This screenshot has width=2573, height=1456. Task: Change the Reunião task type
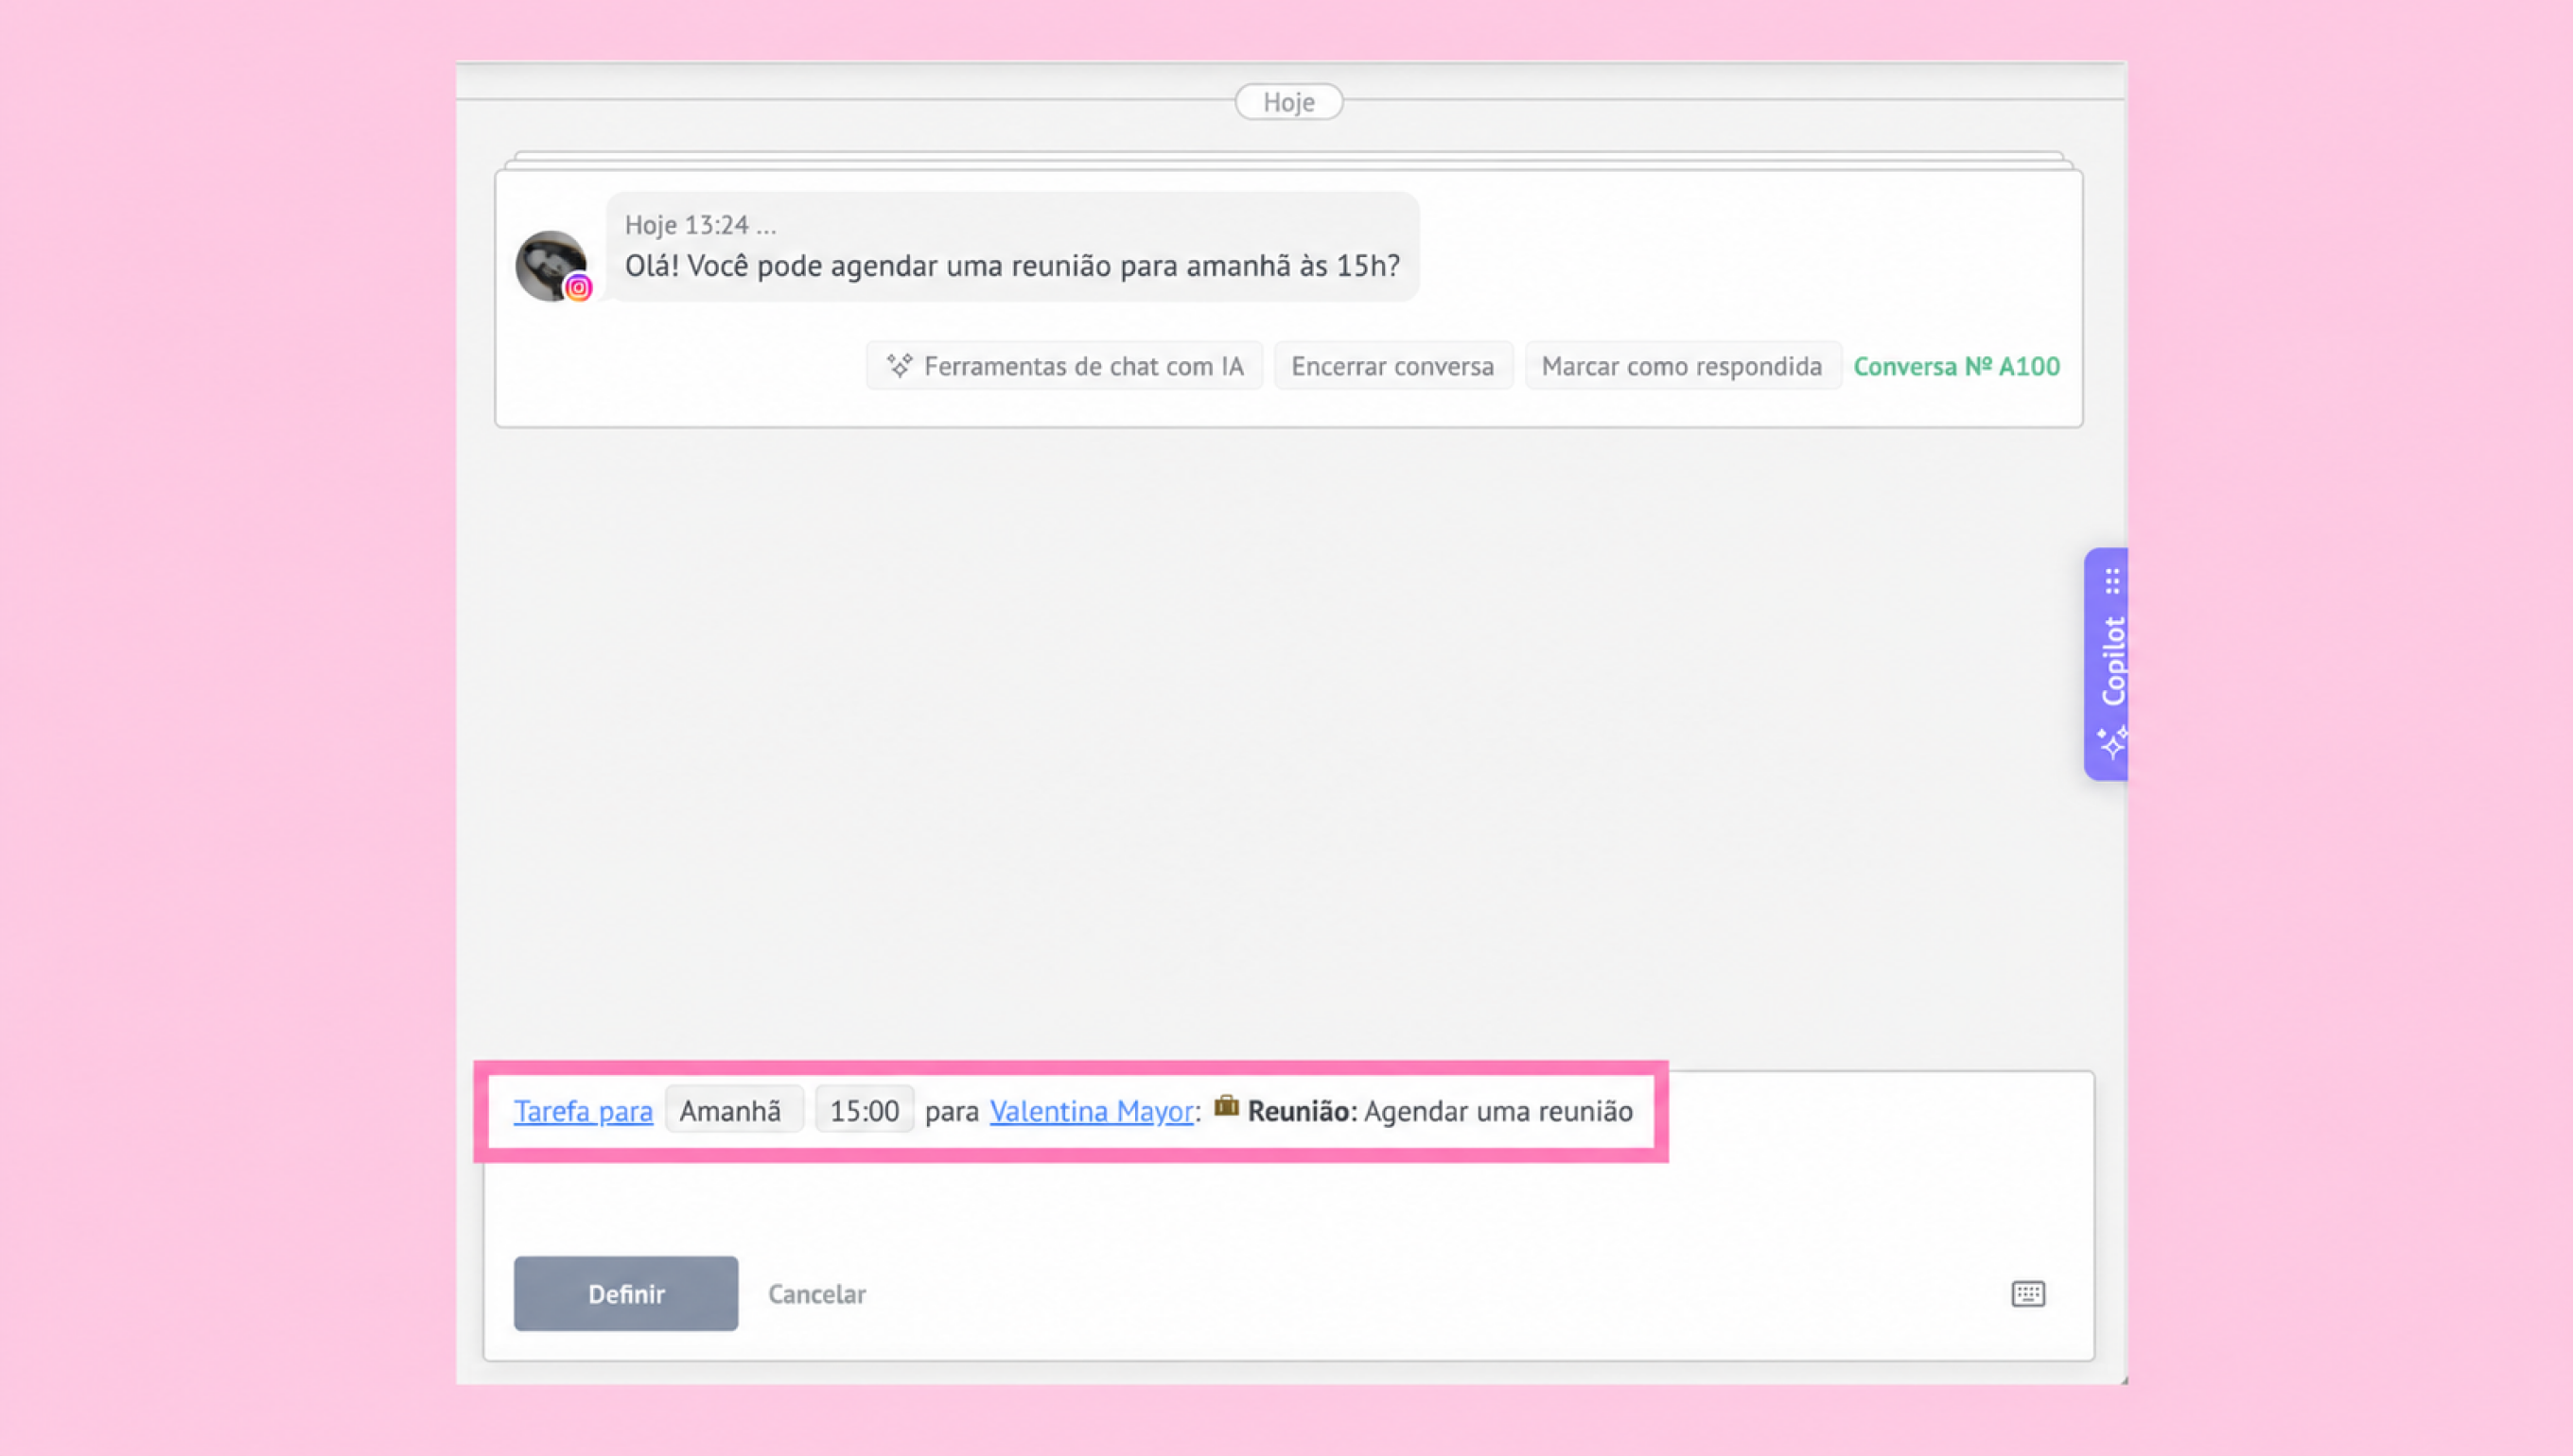click(x=1302, y=1111)
